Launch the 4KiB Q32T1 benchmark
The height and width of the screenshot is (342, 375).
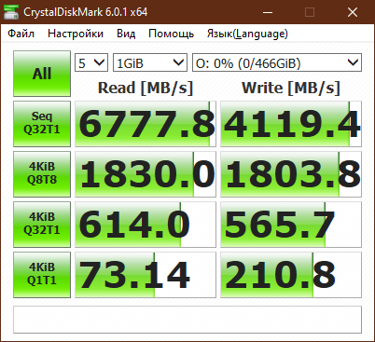42,225
